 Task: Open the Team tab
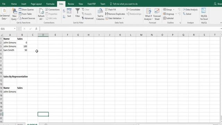(103, 4)
